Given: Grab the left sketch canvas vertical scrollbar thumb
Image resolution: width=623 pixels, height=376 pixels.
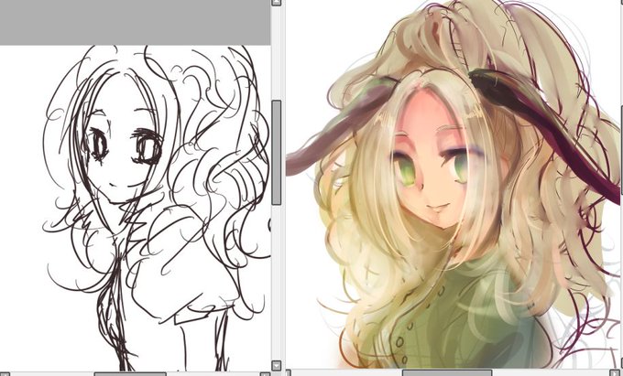Looking at the screenshot, I should pyautogui.click(x=277, y=153).
